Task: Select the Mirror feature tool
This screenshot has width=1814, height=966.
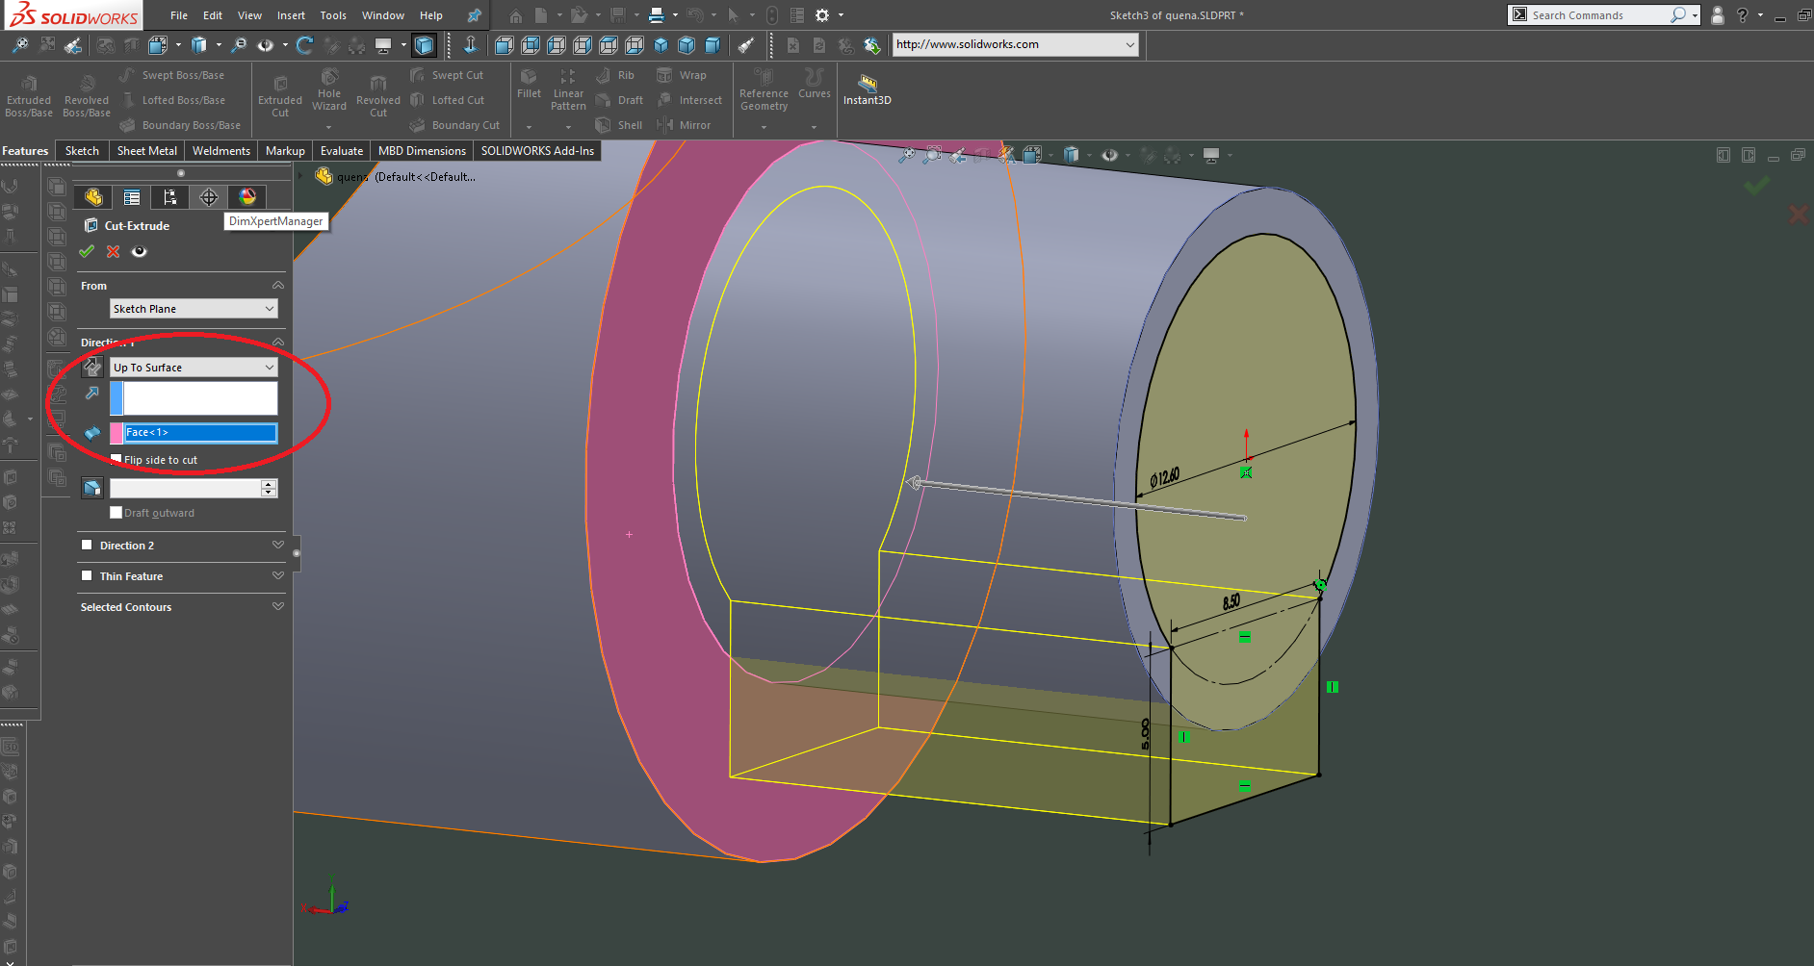Action: pyautogui.click(x=684, y=125)
